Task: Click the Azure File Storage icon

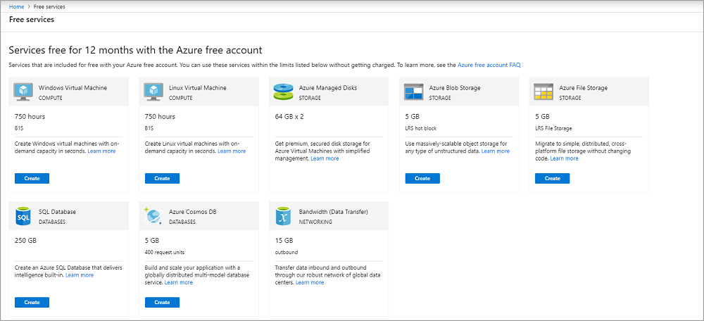Action: (x=543, y=92)
